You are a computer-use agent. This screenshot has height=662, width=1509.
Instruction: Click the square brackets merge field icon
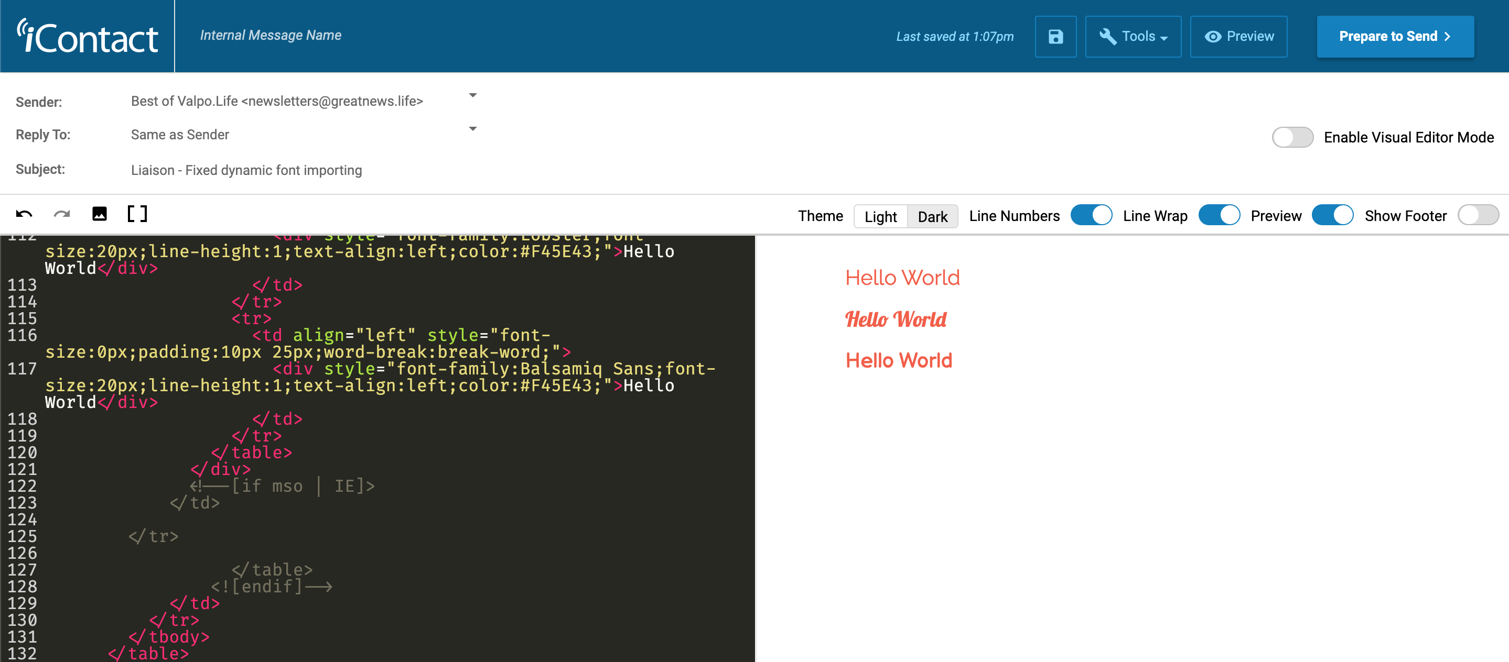tap(137, 214)
